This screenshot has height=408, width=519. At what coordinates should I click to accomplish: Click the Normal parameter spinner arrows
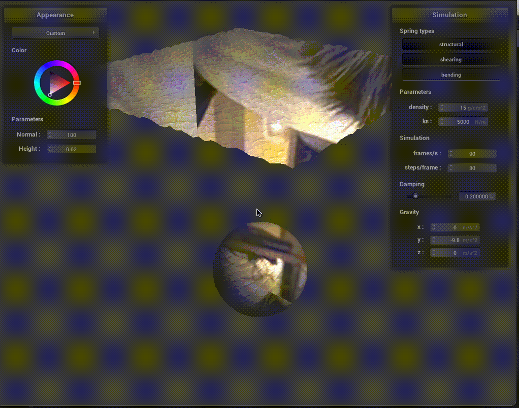[50, 135]
